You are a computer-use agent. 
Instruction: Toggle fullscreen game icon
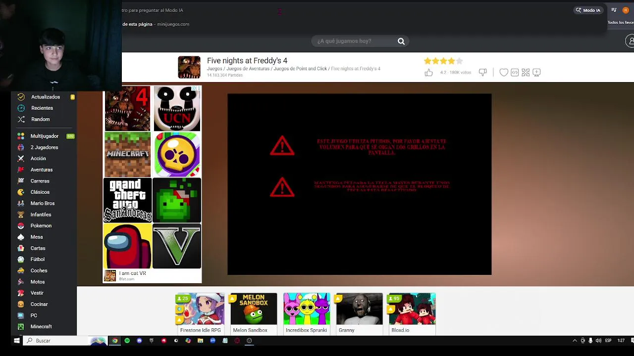[526, 73]
